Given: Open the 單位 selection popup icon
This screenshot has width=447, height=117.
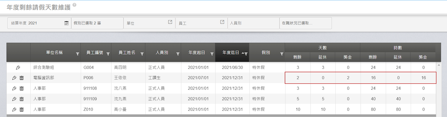Looking at the screenshot, I should (170, 22).
